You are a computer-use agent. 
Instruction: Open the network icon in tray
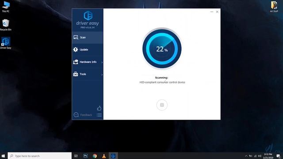point(255,156)
